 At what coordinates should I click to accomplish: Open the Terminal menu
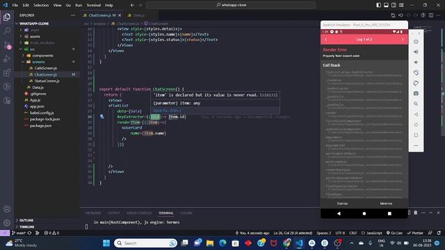click(x=94, y=5)
